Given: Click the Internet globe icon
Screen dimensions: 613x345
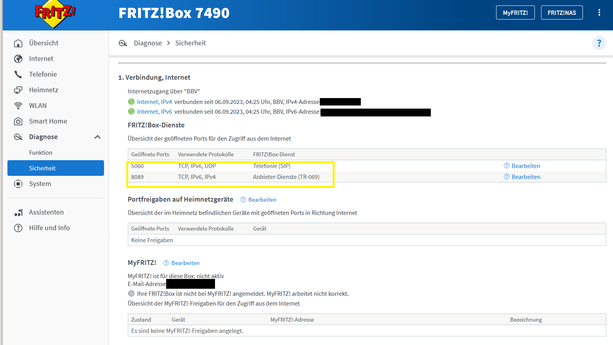Looking at the screenshot, I should [18, 59].
